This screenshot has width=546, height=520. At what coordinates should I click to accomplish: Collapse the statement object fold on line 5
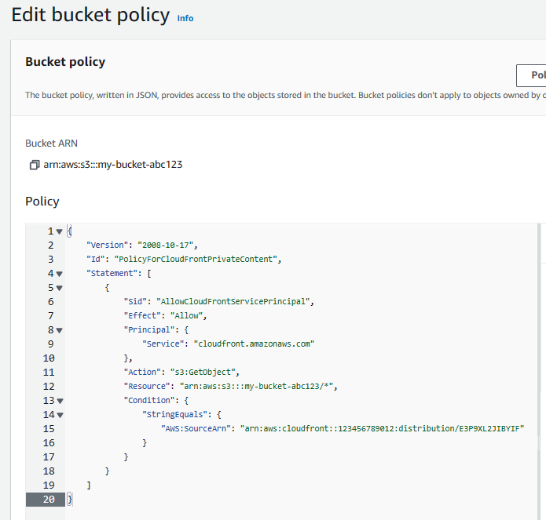60,288
